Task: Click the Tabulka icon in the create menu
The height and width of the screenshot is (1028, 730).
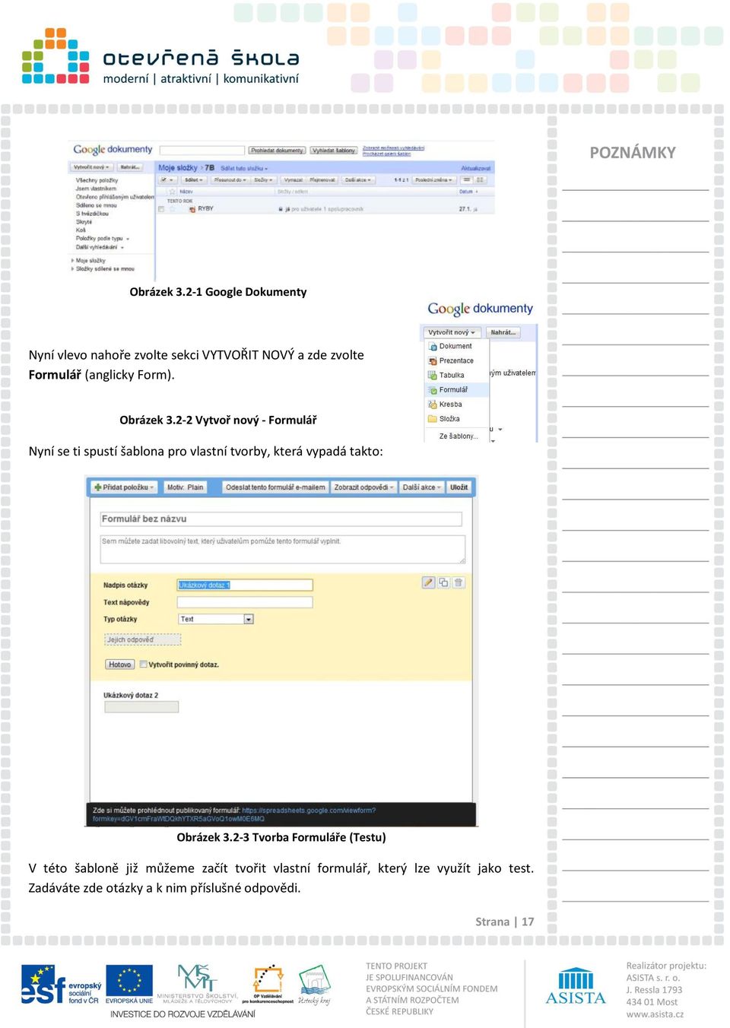Action: [x=433, y=375]
